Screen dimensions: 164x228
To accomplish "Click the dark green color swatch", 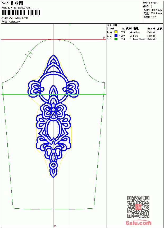I will 116,39.
